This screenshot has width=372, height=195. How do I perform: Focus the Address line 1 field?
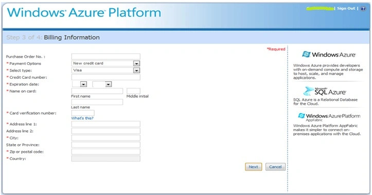point(106,124)
